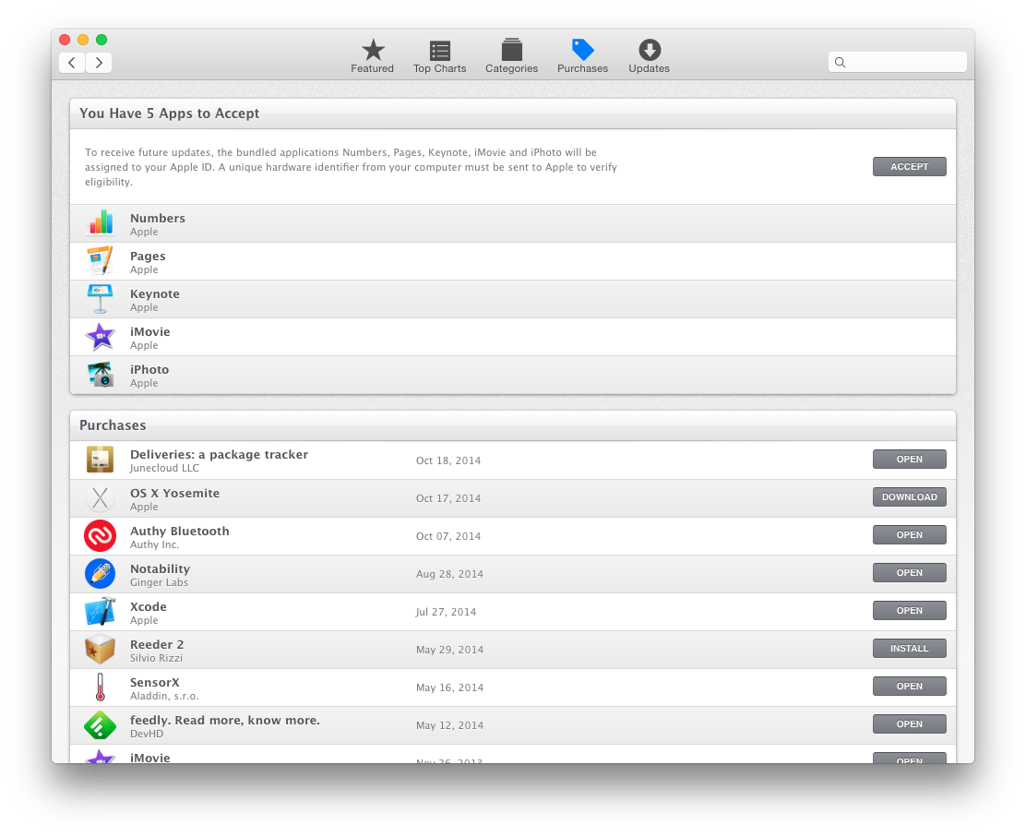Click the iPhoto app icon
1026x837 pixels.
click(x=101, y=375)
